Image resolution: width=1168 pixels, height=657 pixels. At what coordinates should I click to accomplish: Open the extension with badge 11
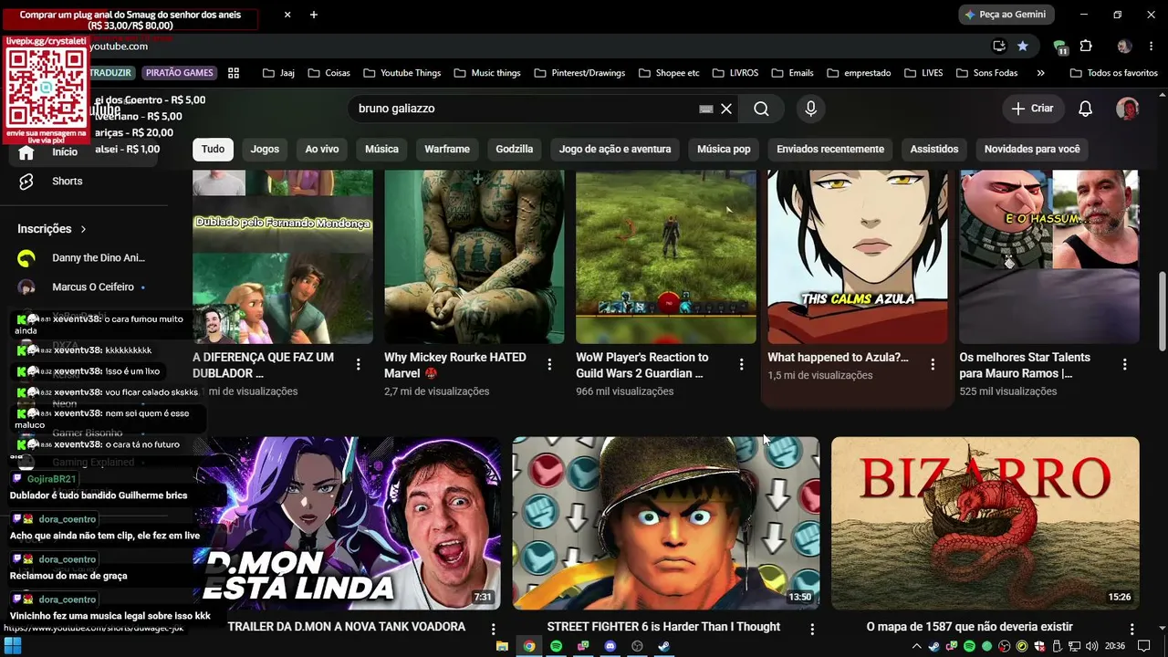pyautogui.click(x=1059, y=47)
